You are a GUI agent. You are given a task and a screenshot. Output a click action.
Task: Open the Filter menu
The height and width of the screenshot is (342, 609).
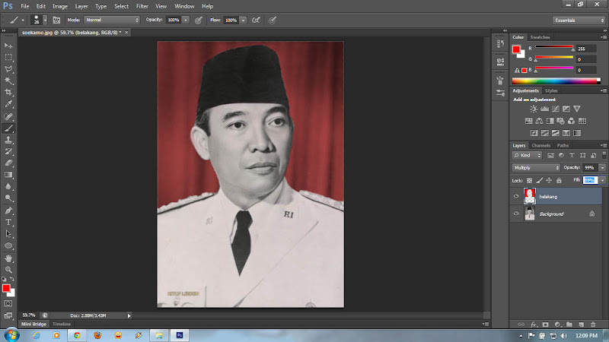[x=142, y=6]
